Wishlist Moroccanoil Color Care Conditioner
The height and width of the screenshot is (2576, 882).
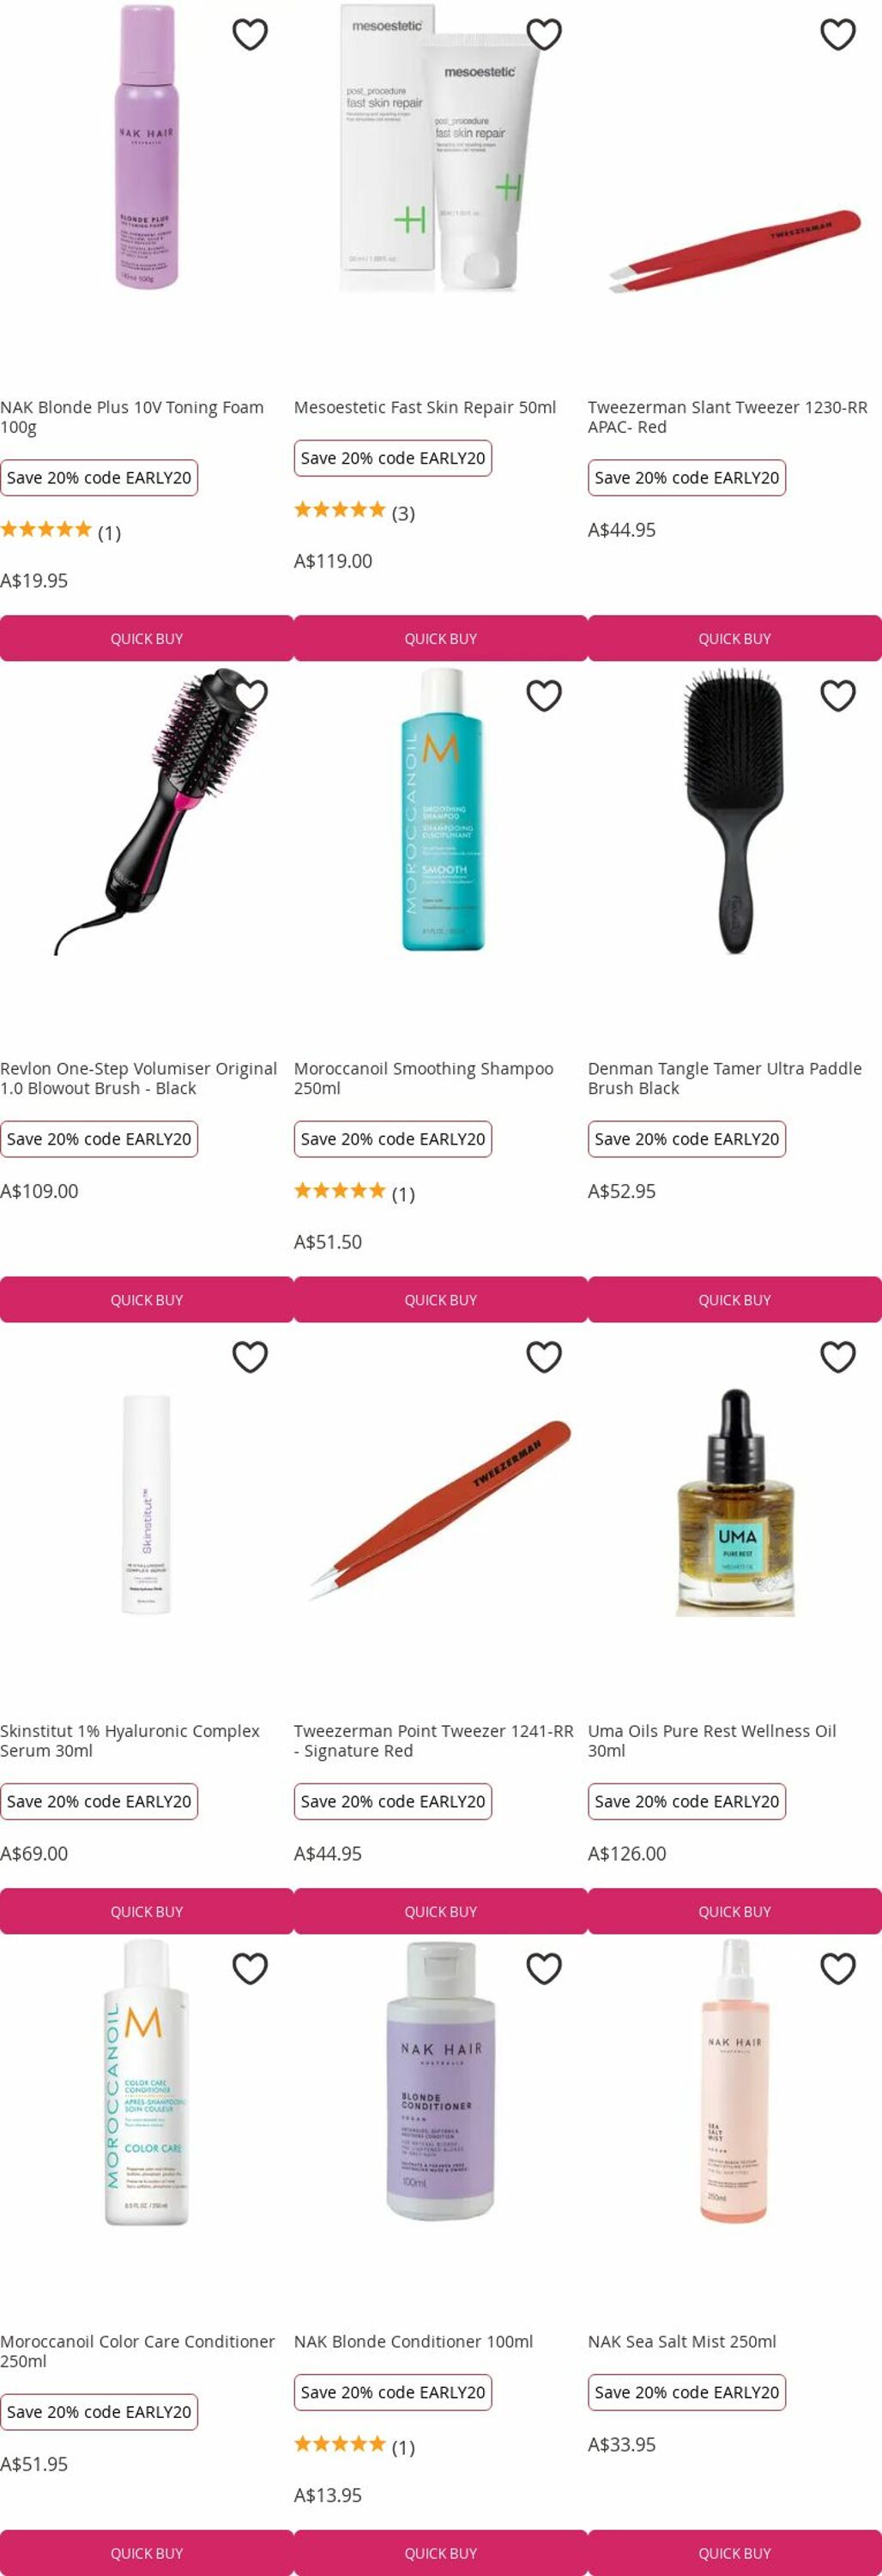click(250, 1968)
